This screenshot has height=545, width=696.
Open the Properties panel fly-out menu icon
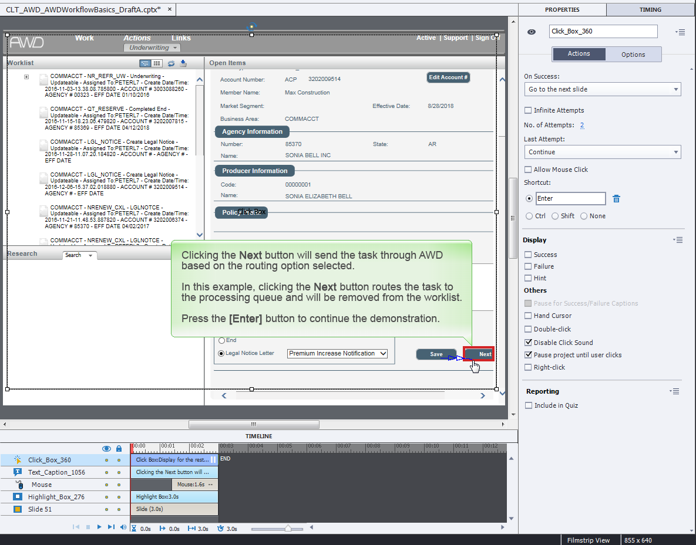(x=680, y=32)
